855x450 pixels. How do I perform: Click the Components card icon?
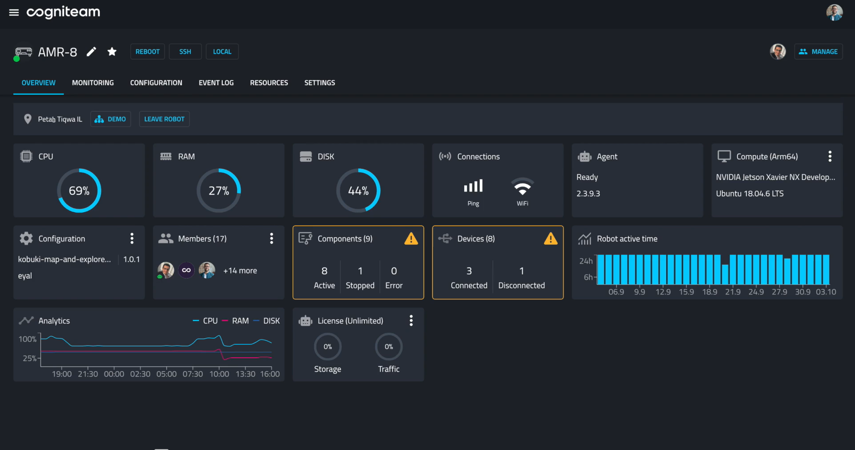pos(305,238)
